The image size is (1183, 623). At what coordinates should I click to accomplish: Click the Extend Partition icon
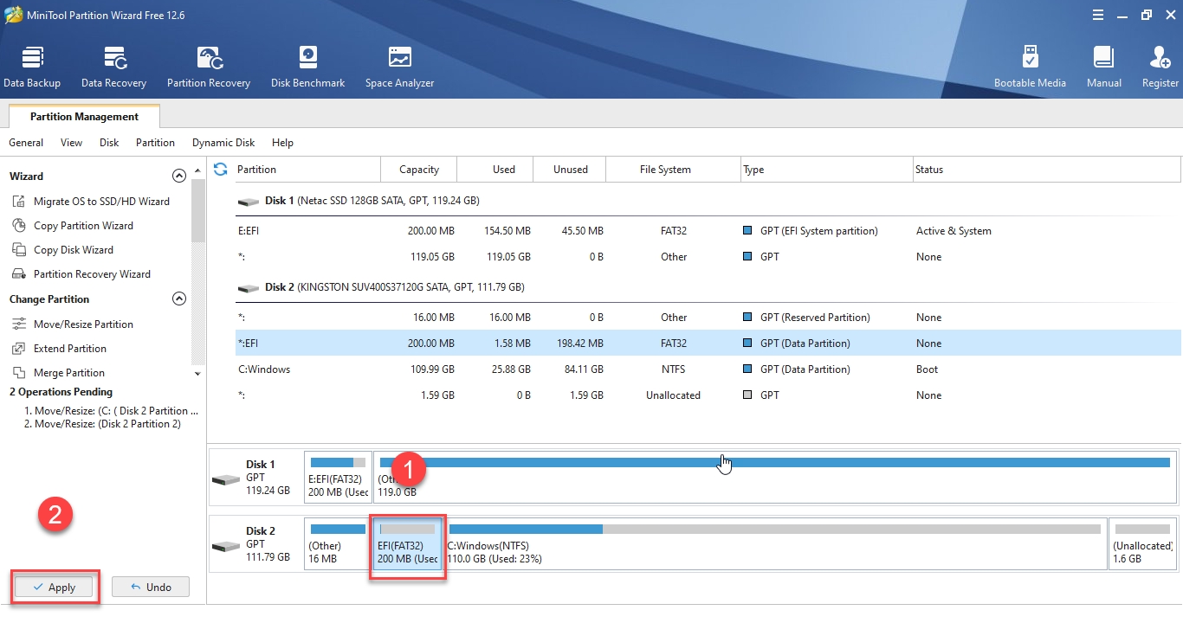19,349
